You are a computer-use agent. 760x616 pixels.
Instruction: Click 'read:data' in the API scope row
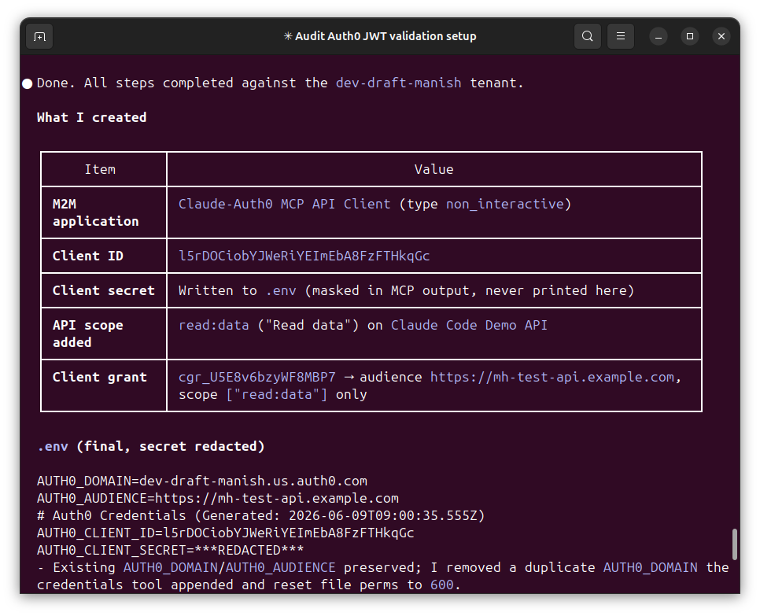click(214, 325)
